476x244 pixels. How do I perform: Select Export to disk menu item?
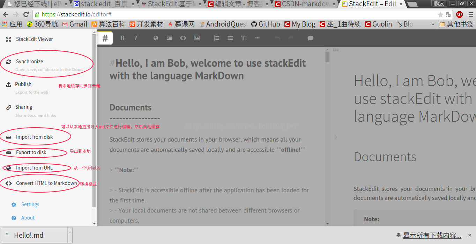coord(31,152)
